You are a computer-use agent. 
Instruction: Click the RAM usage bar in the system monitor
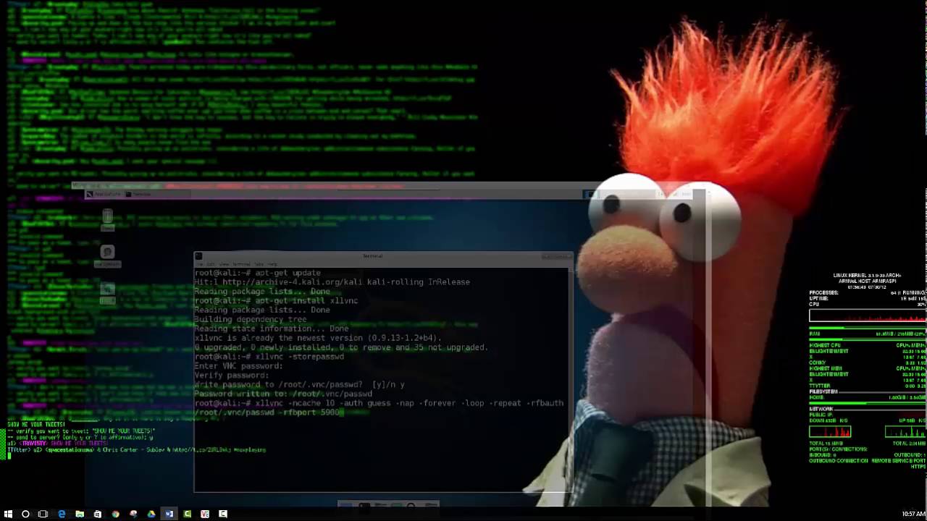(x=867, y=339)
